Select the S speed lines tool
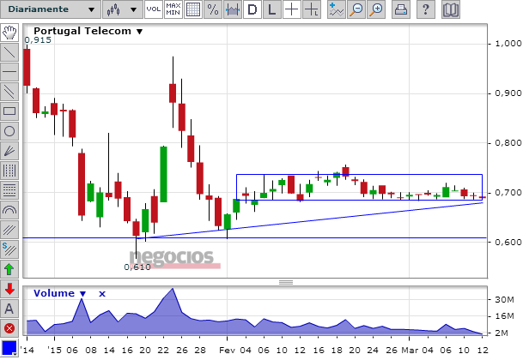This screenshot has height=360, width=523. pyautogui.click(x=9, y=249)
